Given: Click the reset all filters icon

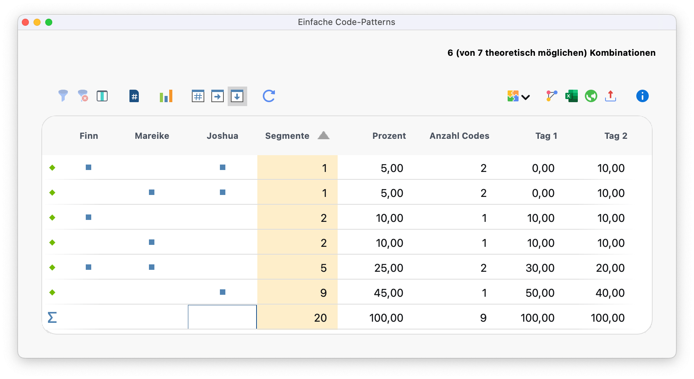Looking at the screenshot, I should [83, 96].
